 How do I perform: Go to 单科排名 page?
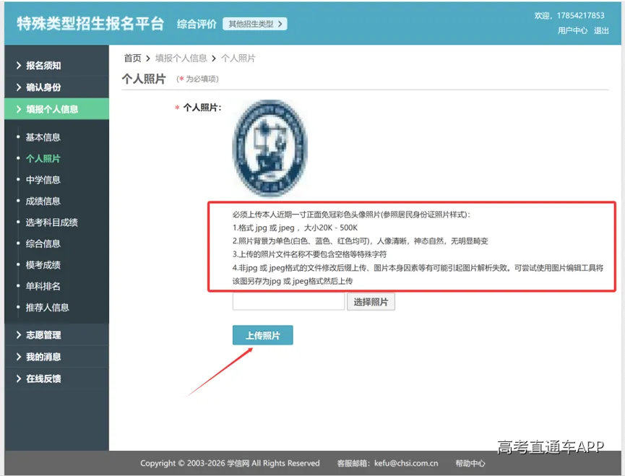pyautogui.click(x=43, y=286)
